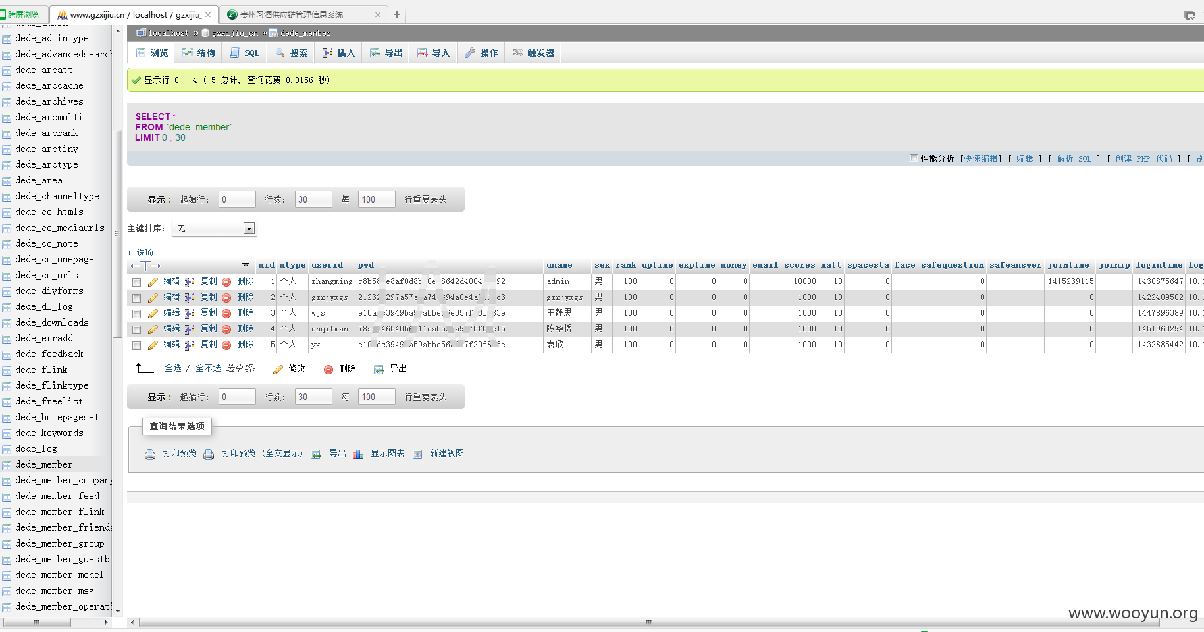
Task: Click copy icon for gzxjyxgs row
Action: point(190,297)
